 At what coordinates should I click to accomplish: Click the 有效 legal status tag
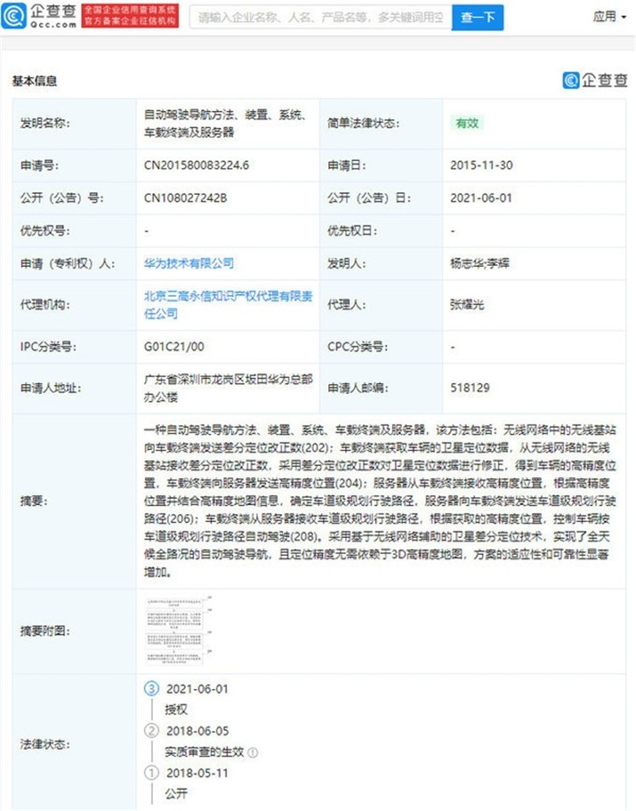pyautogui.click(x=467, y=123)
